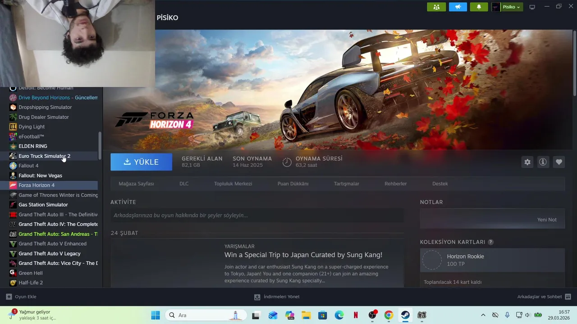Select eFootball game icon

[x=13, y=136]
